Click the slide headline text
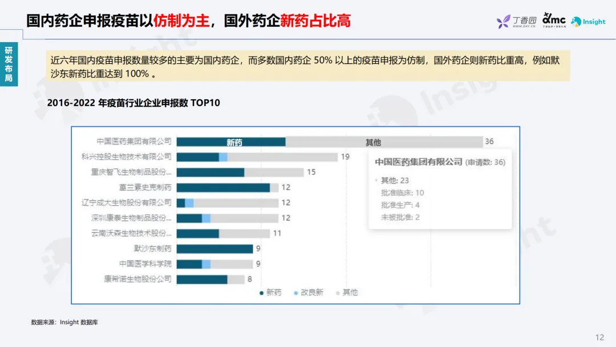Image resolution: width=616 pixels, height=347 pixels. coord(189,21)
